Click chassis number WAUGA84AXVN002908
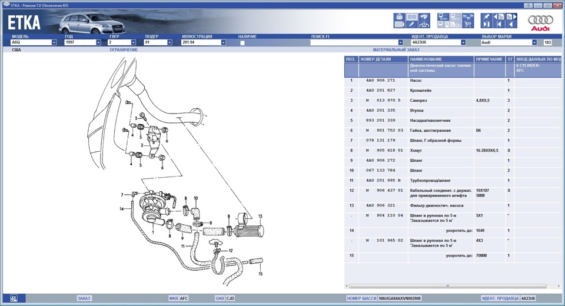The image size is (565, 306). pos(400,298)
